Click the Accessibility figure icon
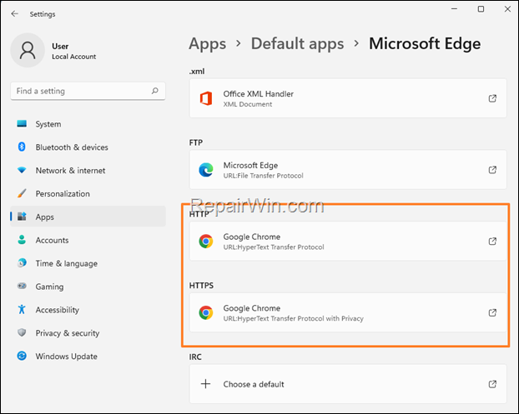This screenshot has height=414, width=519. click(x=22, y=309)
